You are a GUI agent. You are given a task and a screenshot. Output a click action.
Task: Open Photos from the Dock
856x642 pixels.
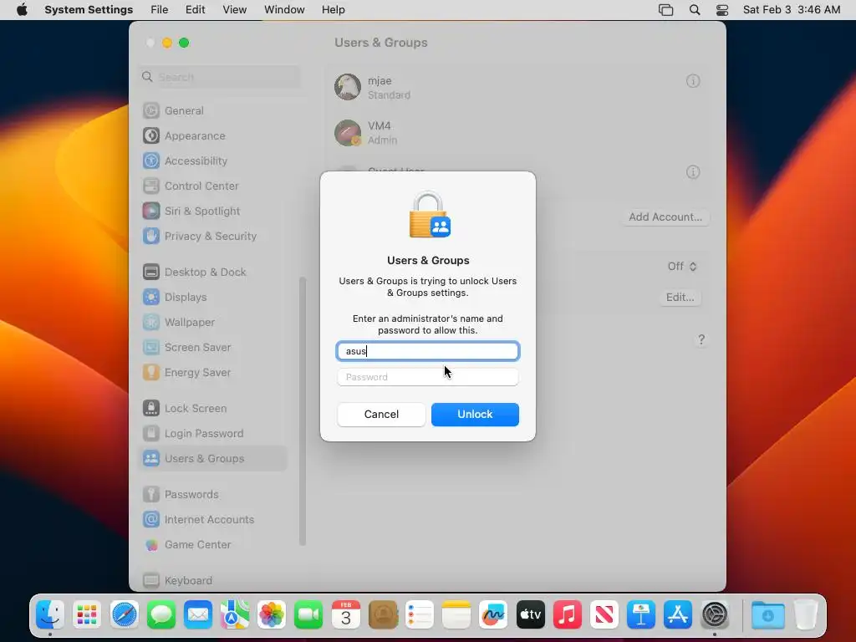click(272, 615)
